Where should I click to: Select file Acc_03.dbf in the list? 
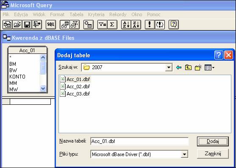tap(75, 94)
